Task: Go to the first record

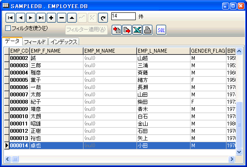Action: pos(10,18)
